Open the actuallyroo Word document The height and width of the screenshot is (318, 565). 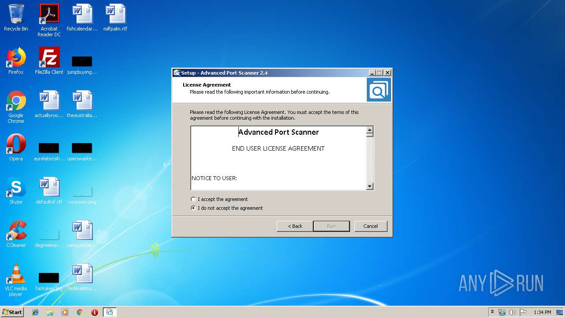click(x=49, y=104)
